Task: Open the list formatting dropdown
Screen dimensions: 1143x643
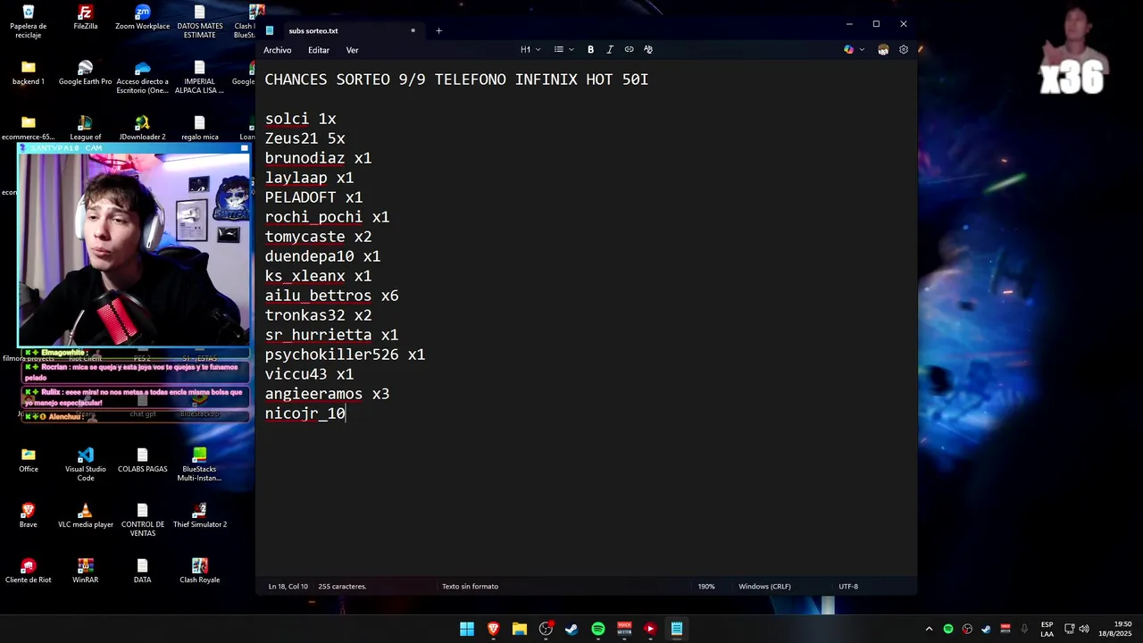Action: pyautogui.click(x=563, y=50)
